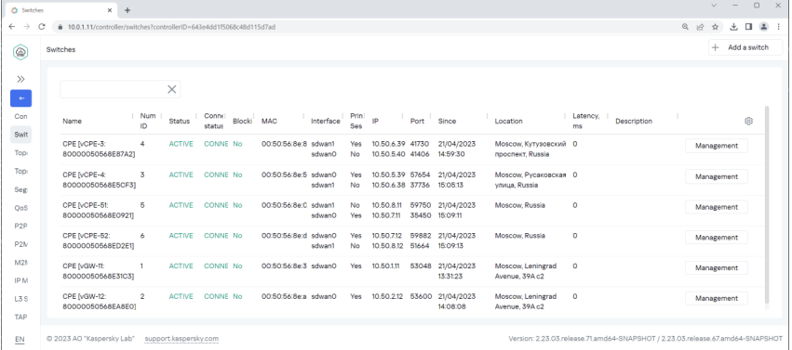792x350 pixels.
Task: Open P2P section in sidebar
Action: coord(20,227)
